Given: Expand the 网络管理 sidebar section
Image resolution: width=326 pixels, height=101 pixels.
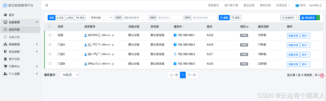Looking at the screenshot, I should [x=20, y=44].
